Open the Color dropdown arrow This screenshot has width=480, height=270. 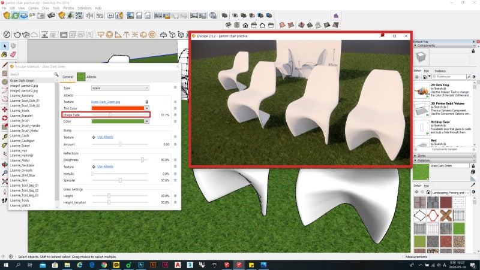146,122
